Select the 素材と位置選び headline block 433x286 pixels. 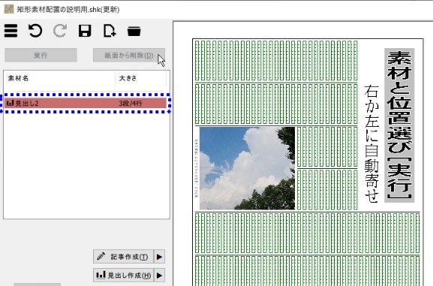pyautogui.click(x=399, y=125)
